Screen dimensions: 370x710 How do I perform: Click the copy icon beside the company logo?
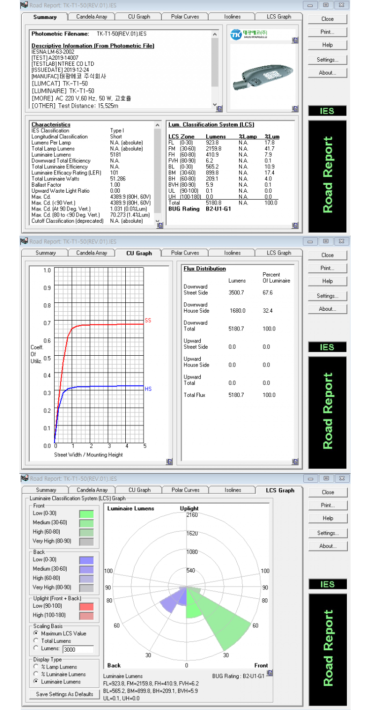point(295,41)
